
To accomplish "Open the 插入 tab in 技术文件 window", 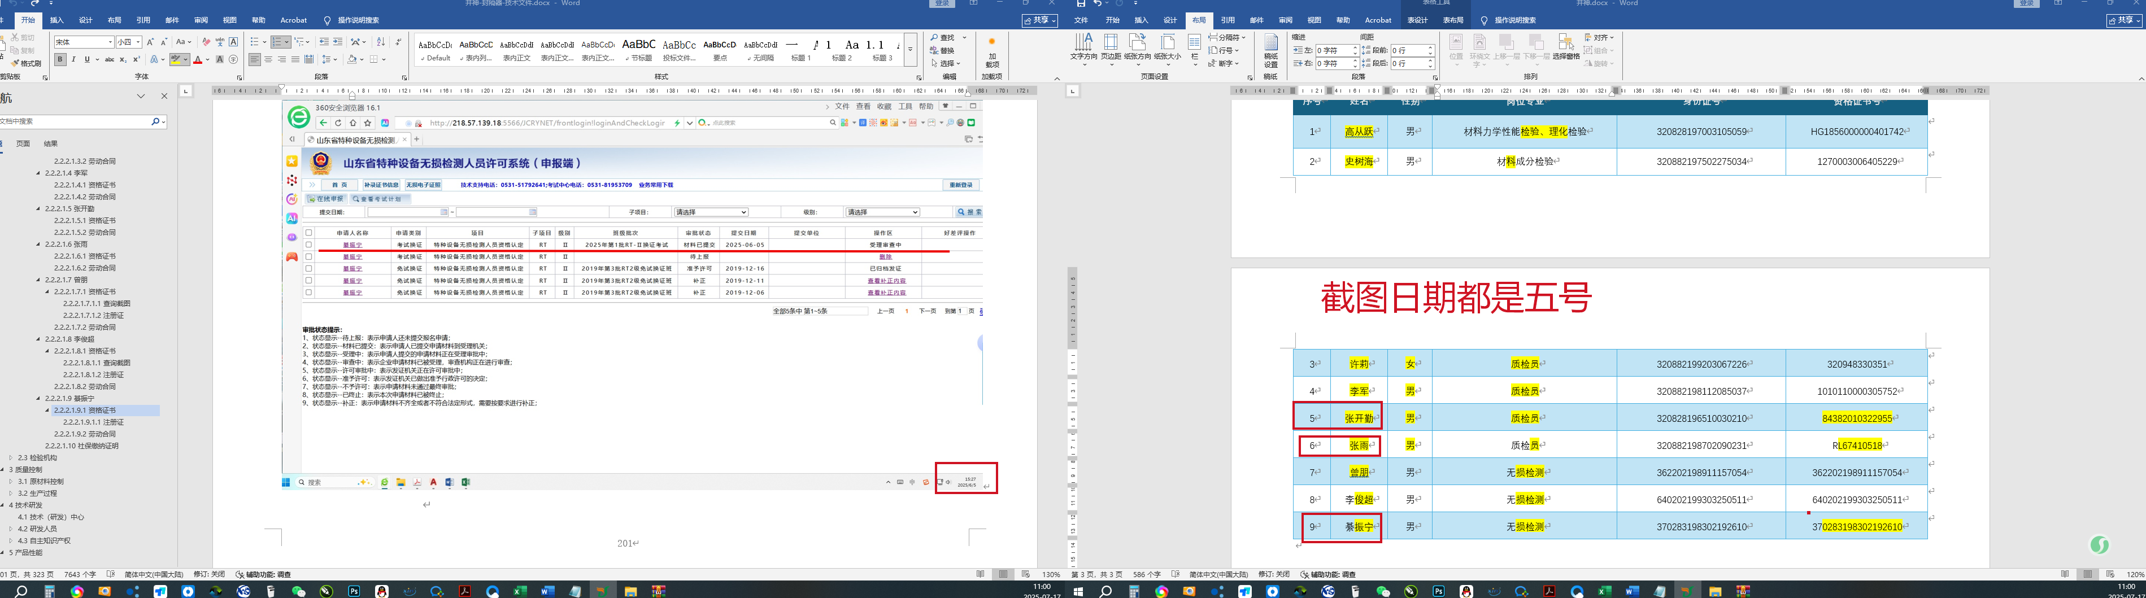I will click(56, 20).
